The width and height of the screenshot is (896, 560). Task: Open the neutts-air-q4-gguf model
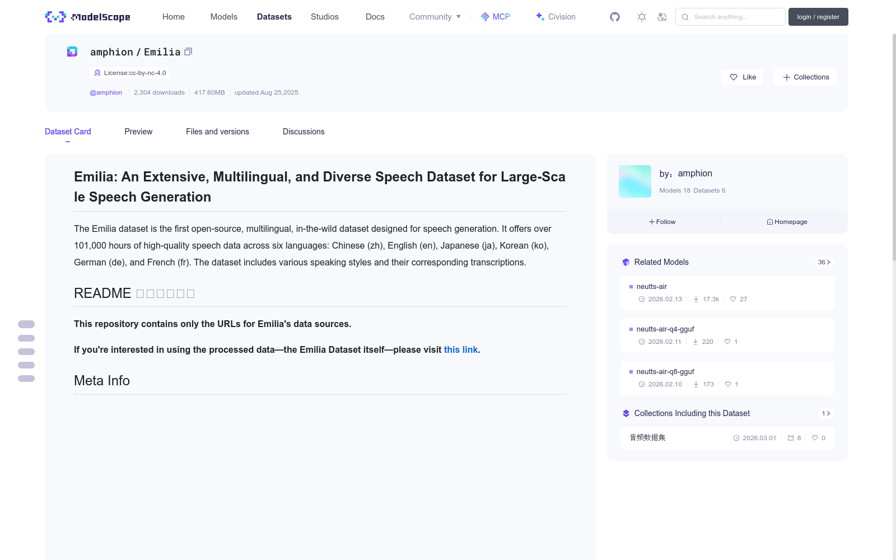[x=727, y=335]
